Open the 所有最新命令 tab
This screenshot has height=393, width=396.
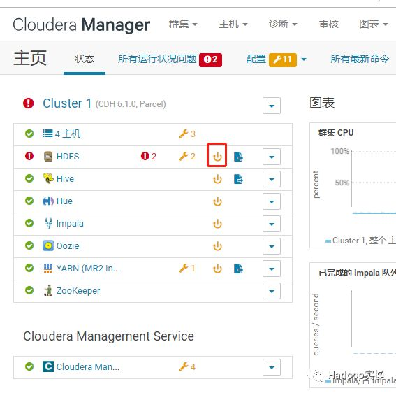[x=360, y=59]
